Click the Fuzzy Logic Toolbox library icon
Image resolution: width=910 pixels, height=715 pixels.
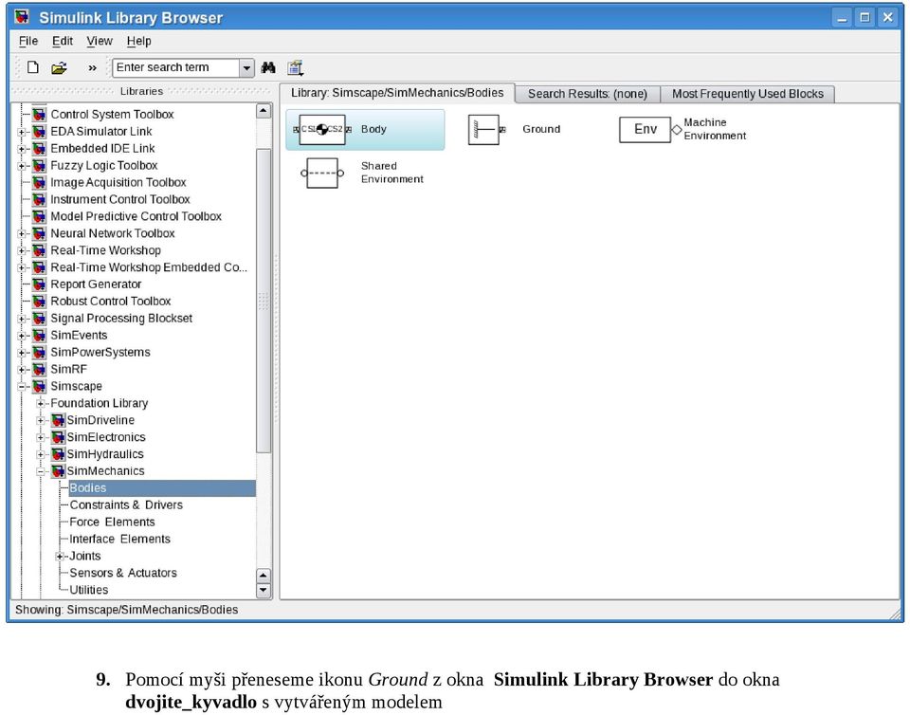point(39,165)
